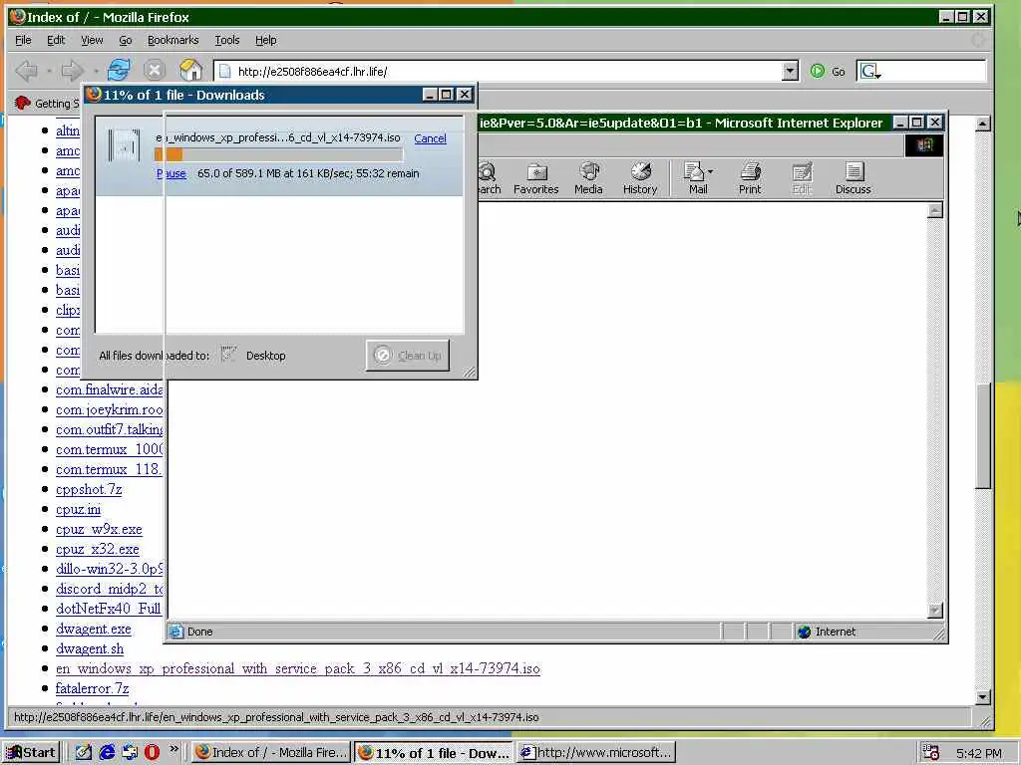Switch to the microsoft.com IE taskbar button
The width and height of the screenshot is (1021, 765).
tap(596, 753)
